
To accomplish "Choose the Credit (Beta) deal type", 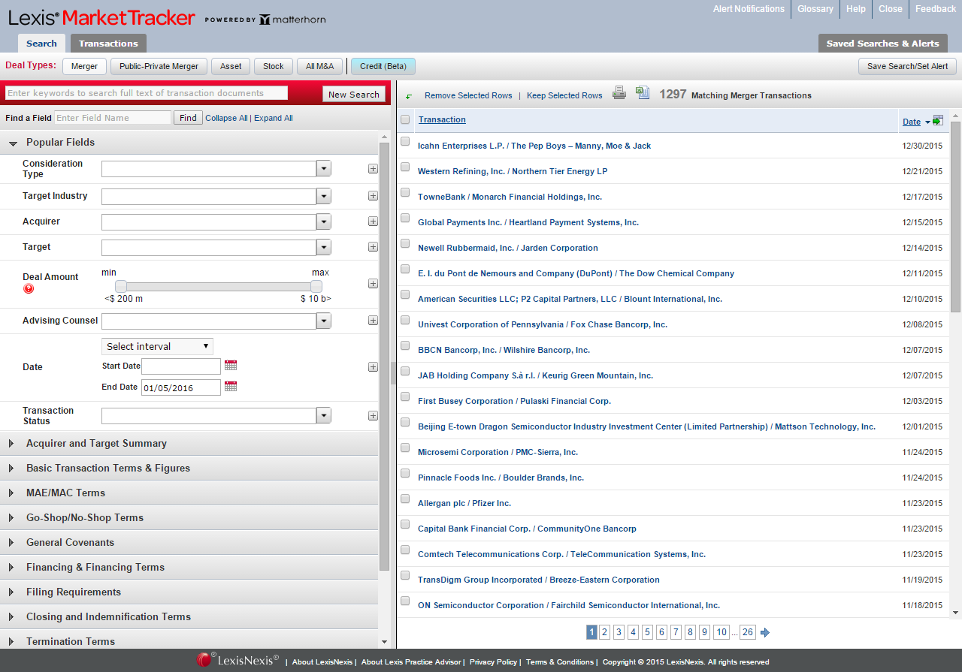I will click(383, 66).
